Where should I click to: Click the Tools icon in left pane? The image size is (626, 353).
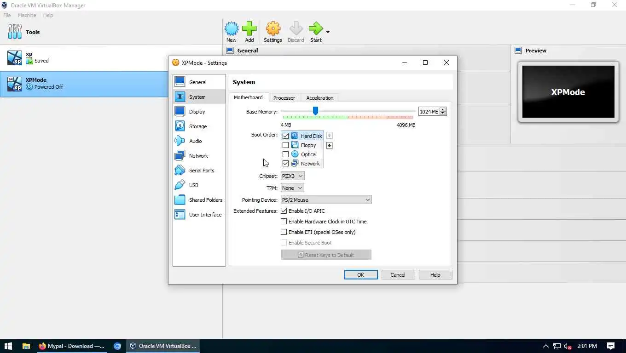[15, 32]
